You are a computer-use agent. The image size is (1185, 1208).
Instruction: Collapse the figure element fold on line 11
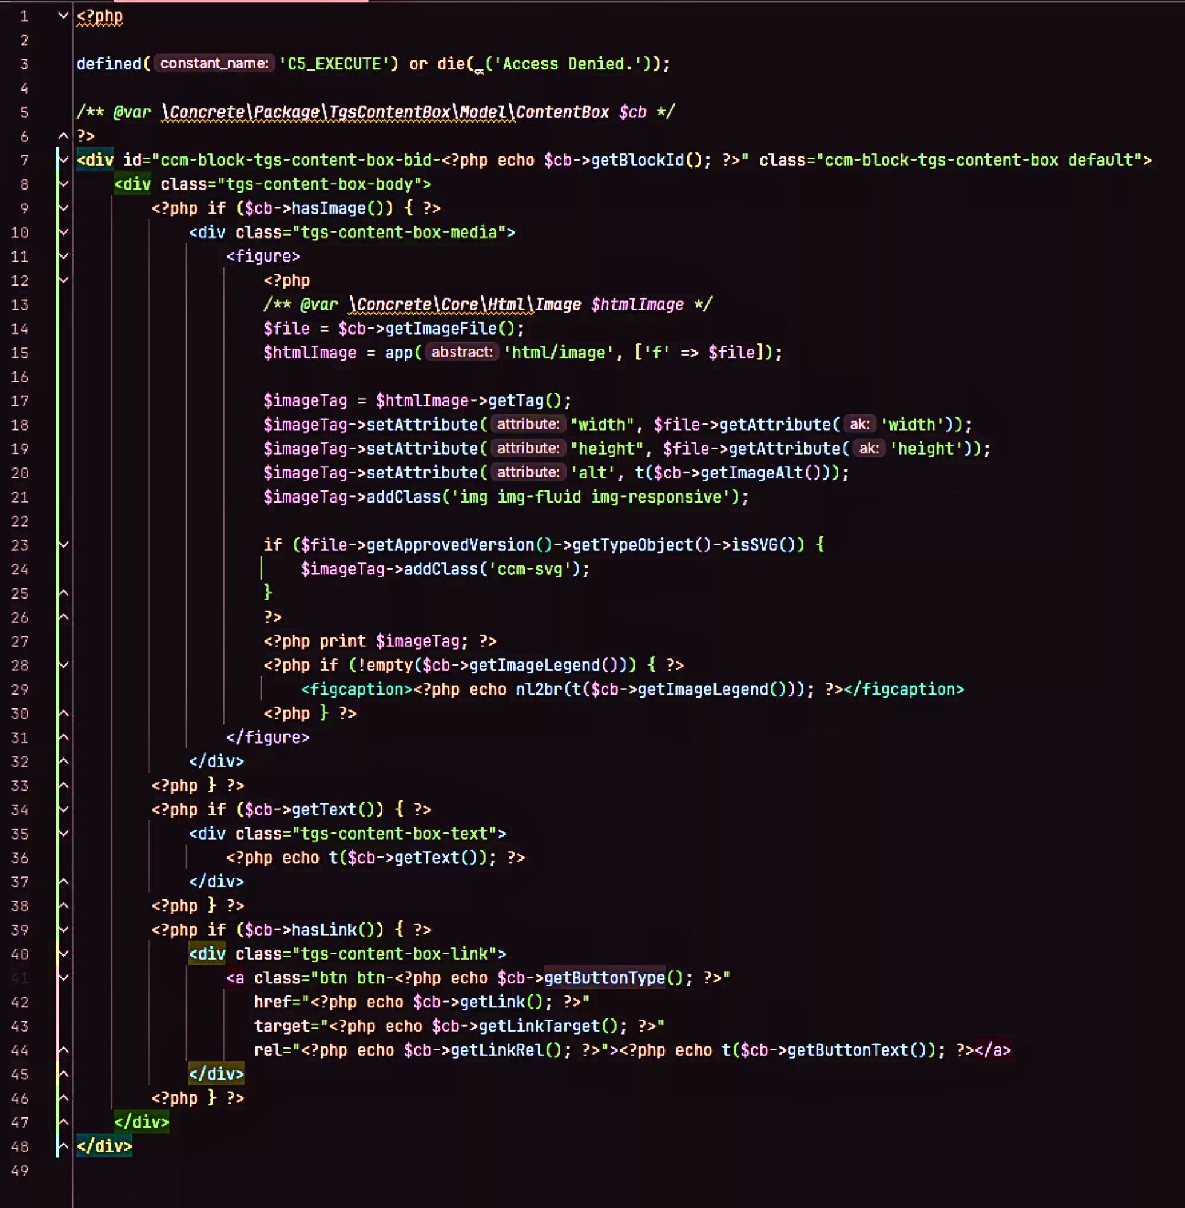(62, 255)
